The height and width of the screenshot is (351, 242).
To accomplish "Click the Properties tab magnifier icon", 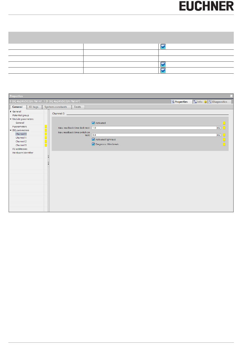I will coord(173,102).
